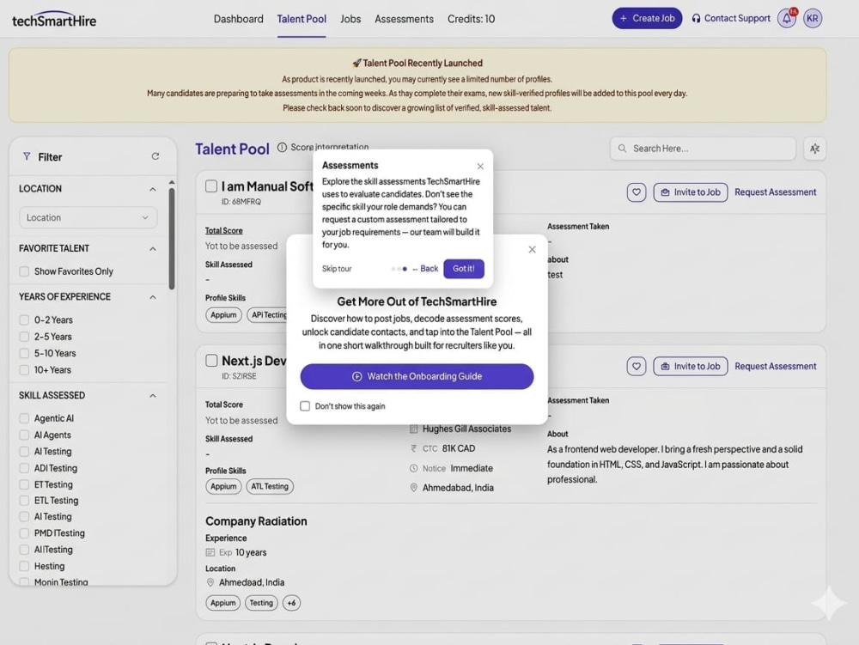Click the Company Radiation heading

coord(256,521)
